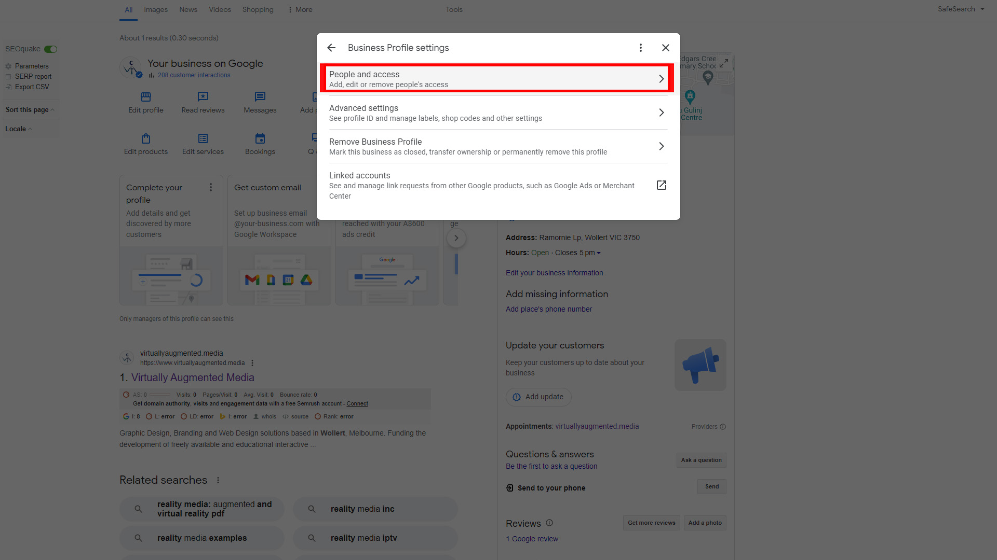Open the SERP report
The width and height of the screenshot is (997, 560).
tap(33, 76)
